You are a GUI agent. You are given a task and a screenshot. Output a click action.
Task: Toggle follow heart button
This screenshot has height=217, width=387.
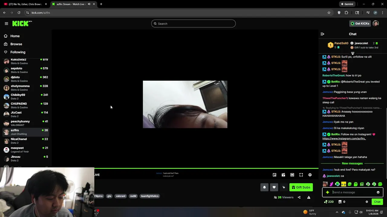(x=274, y=187)
